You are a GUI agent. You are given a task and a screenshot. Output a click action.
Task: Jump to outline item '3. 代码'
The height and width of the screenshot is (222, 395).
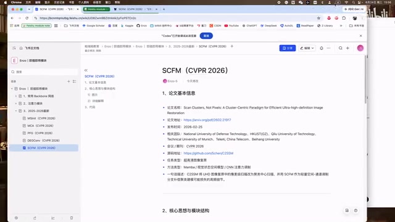pyautogui.click(x=89, y=107)
